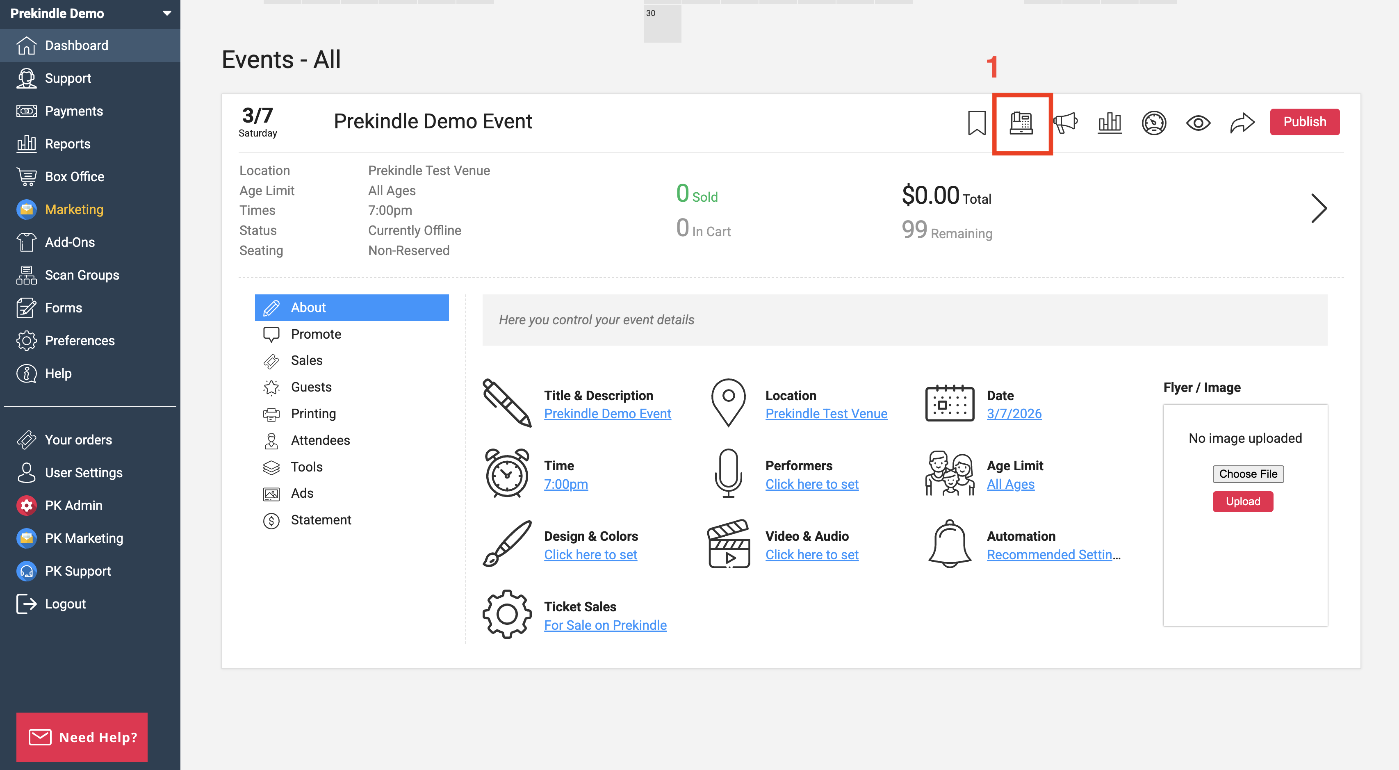Open Scan Groups in the sidebar

82,275
